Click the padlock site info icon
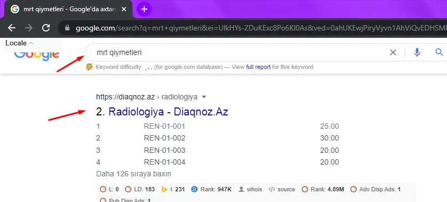 coord(67,28)
